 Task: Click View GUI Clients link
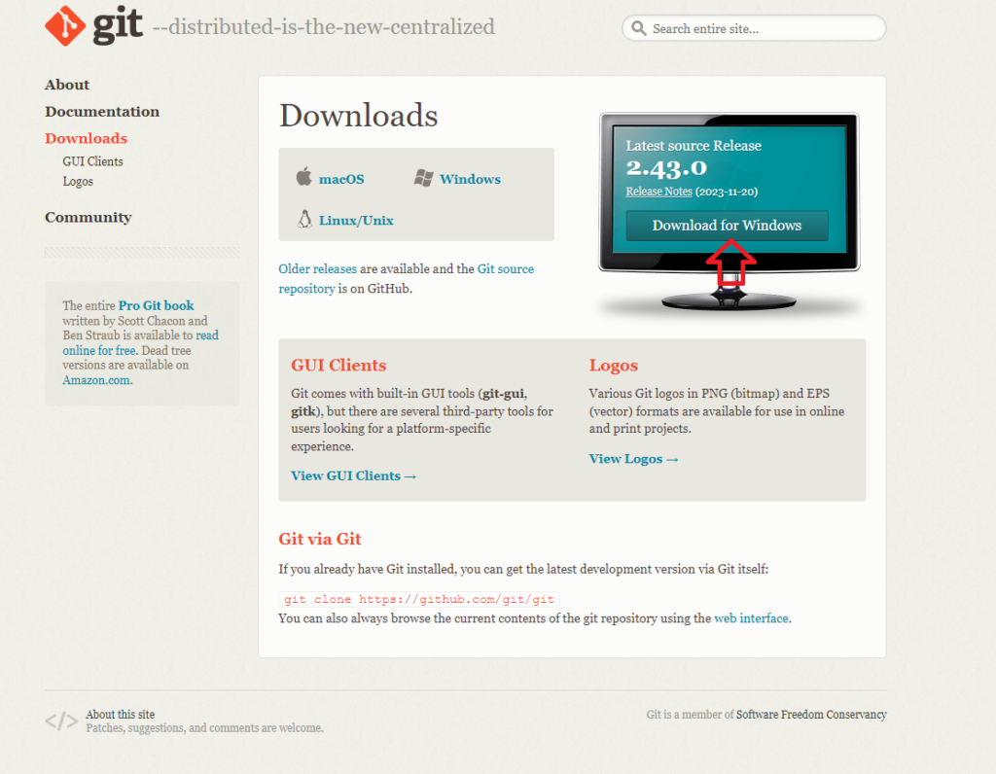coord(353,475)
